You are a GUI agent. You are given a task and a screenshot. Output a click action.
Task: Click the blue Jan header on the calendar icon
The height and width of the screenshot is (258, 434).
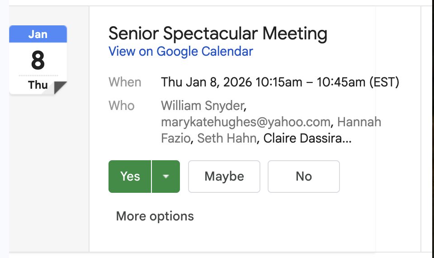point(38,34)
